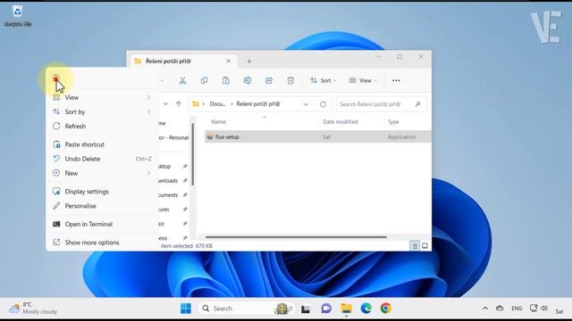Click the Copy icon in Explorer toolbar
This screenshot has width=572, height=321.
(x=205, y=80)
